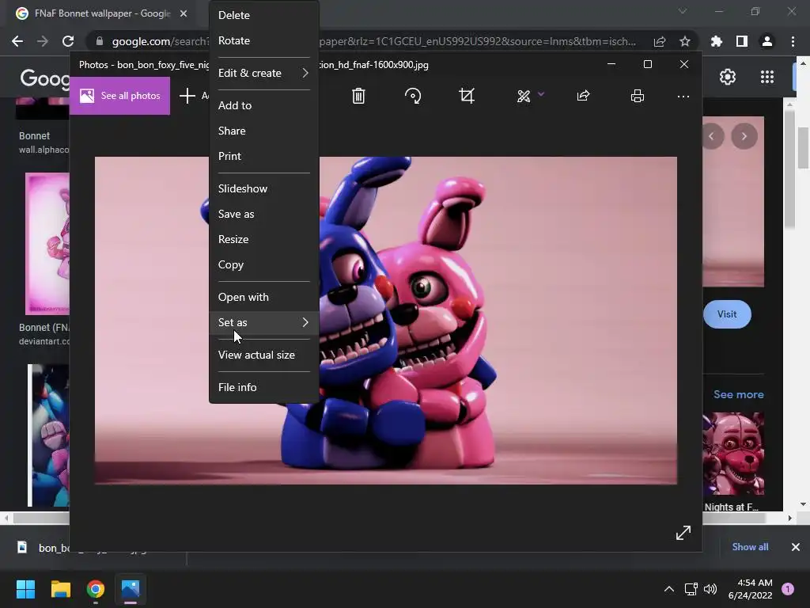The height and width of the screenshot is (608, 810).
Task: Select the Crop tool icon
Action: tap(467, 96)
